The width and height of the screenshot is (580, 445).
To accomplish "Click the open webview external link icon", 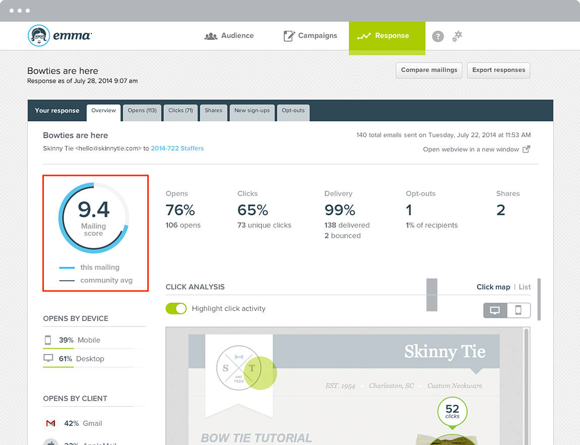I will 526,149.
